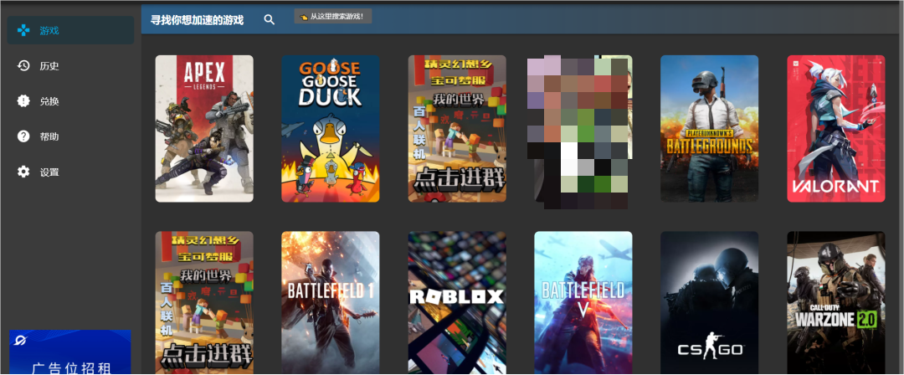Click the redeem badge icon beside 兑换
Screen dimensions: 904x375
(23, 101)
